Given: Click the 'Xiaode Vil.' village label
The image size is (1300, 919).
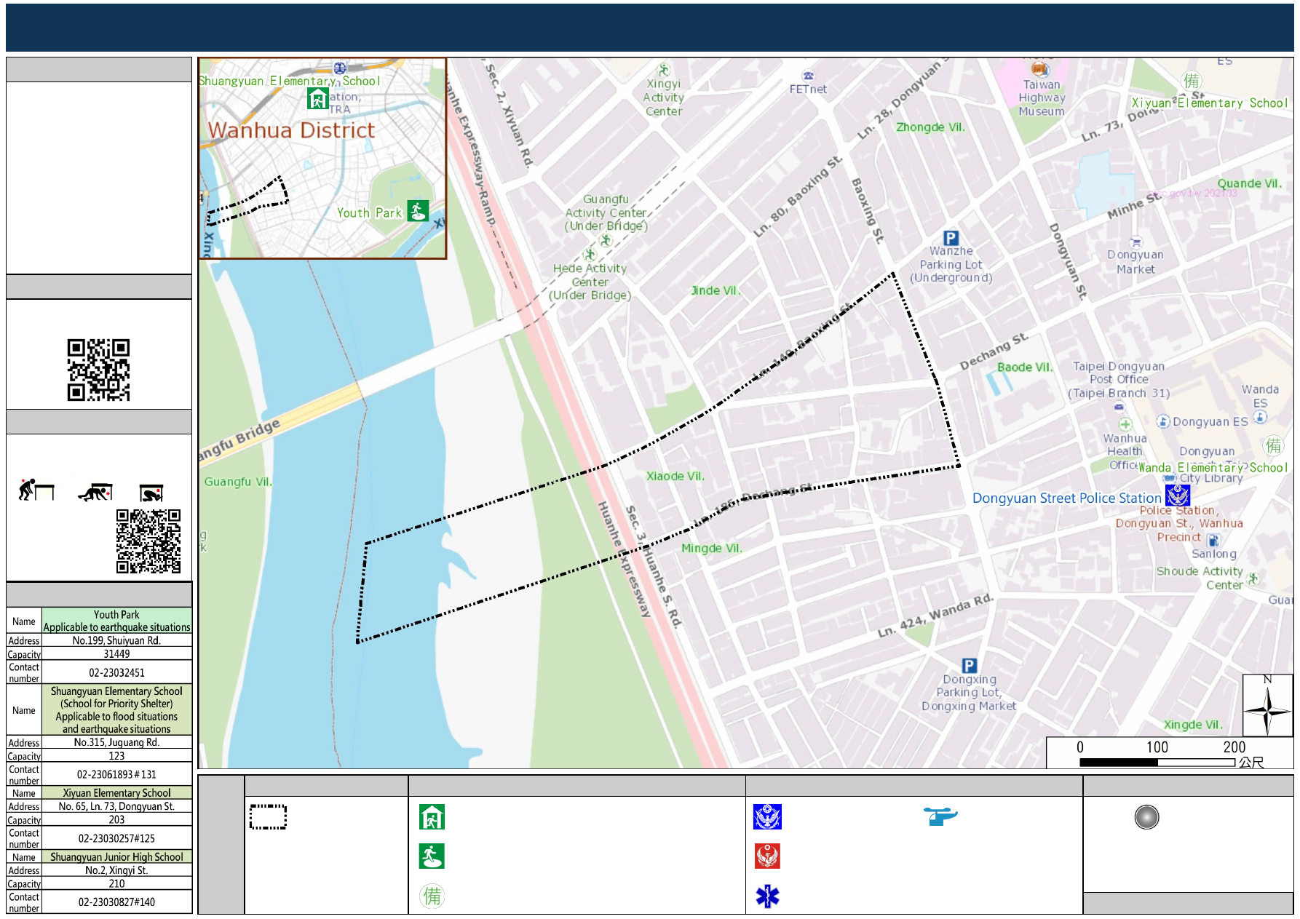Looking at the screenshot, I should point(675,476).
